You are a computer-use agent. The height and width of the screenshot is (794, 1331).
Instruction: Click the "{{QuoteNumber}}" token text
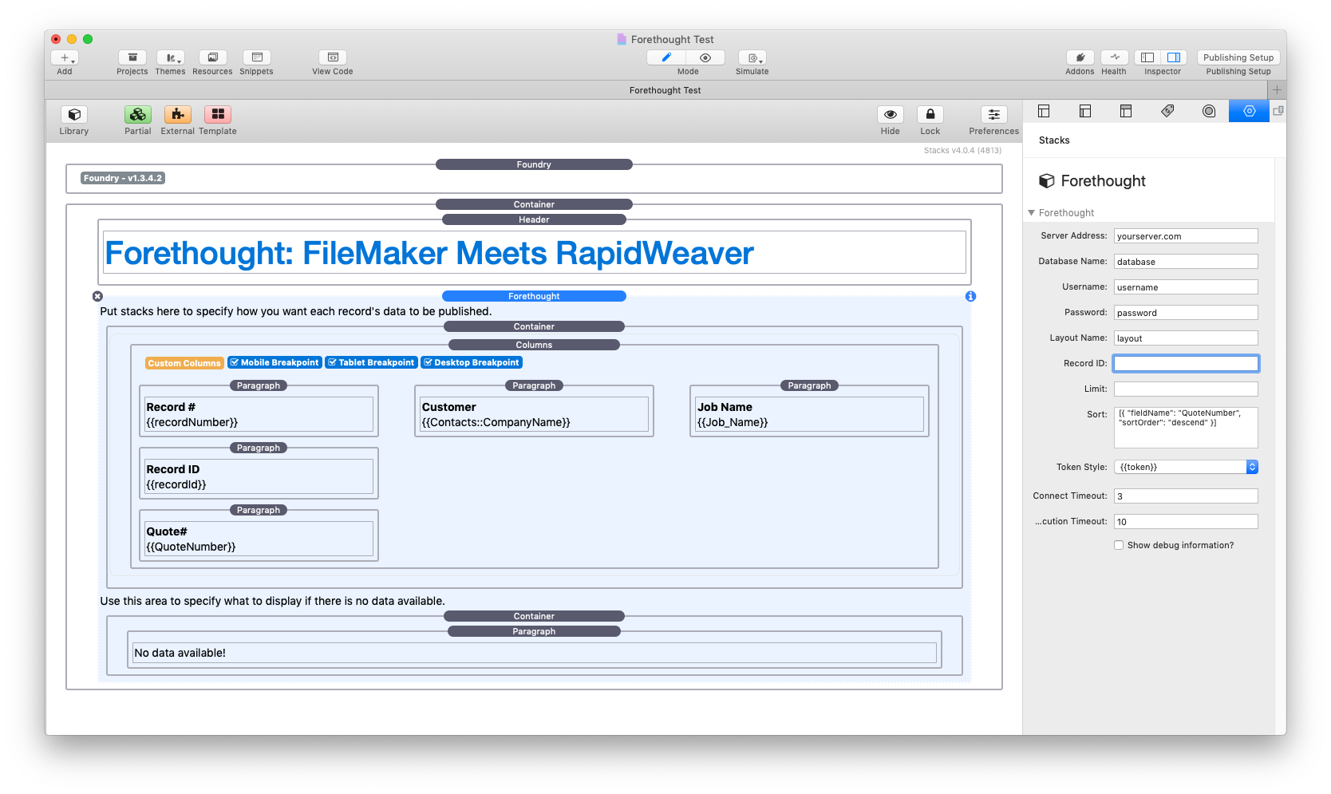point(191,547)
